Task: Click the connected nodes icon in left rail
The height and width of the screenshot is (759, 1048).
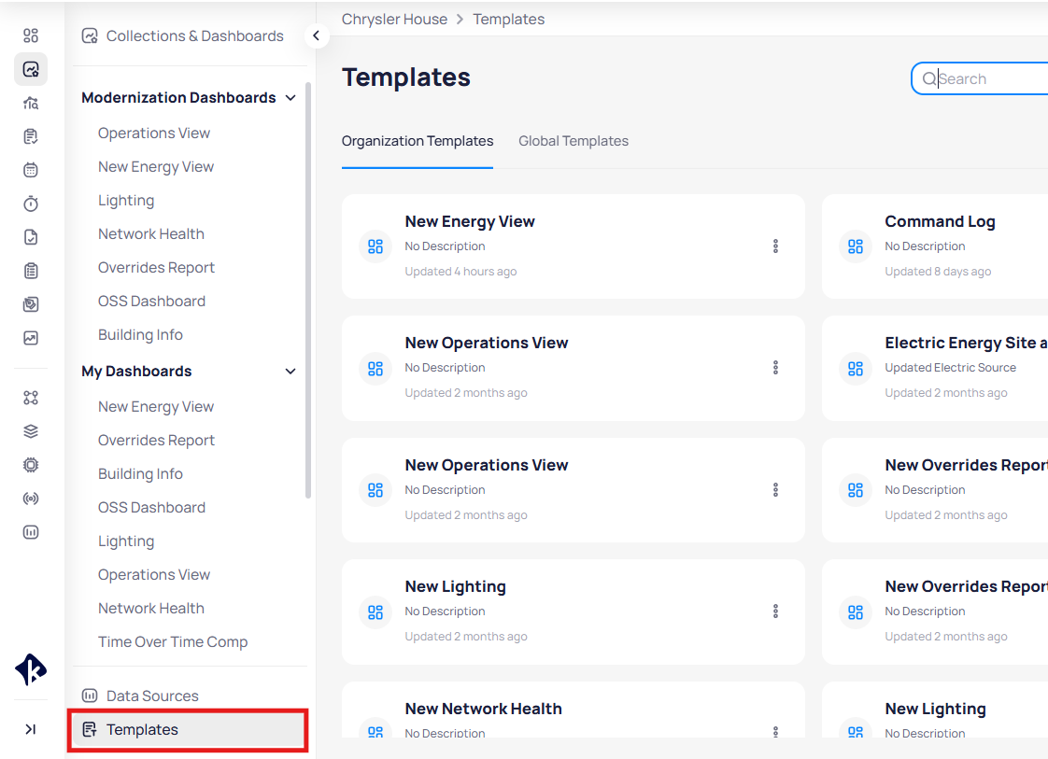Action: coord(31,398)
